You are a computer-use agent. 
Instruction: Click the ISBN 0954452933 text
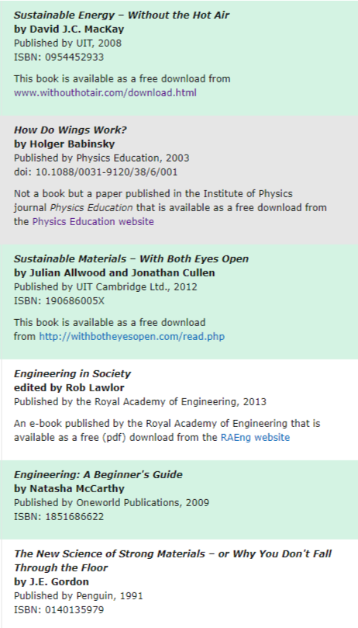coord(59,57)
